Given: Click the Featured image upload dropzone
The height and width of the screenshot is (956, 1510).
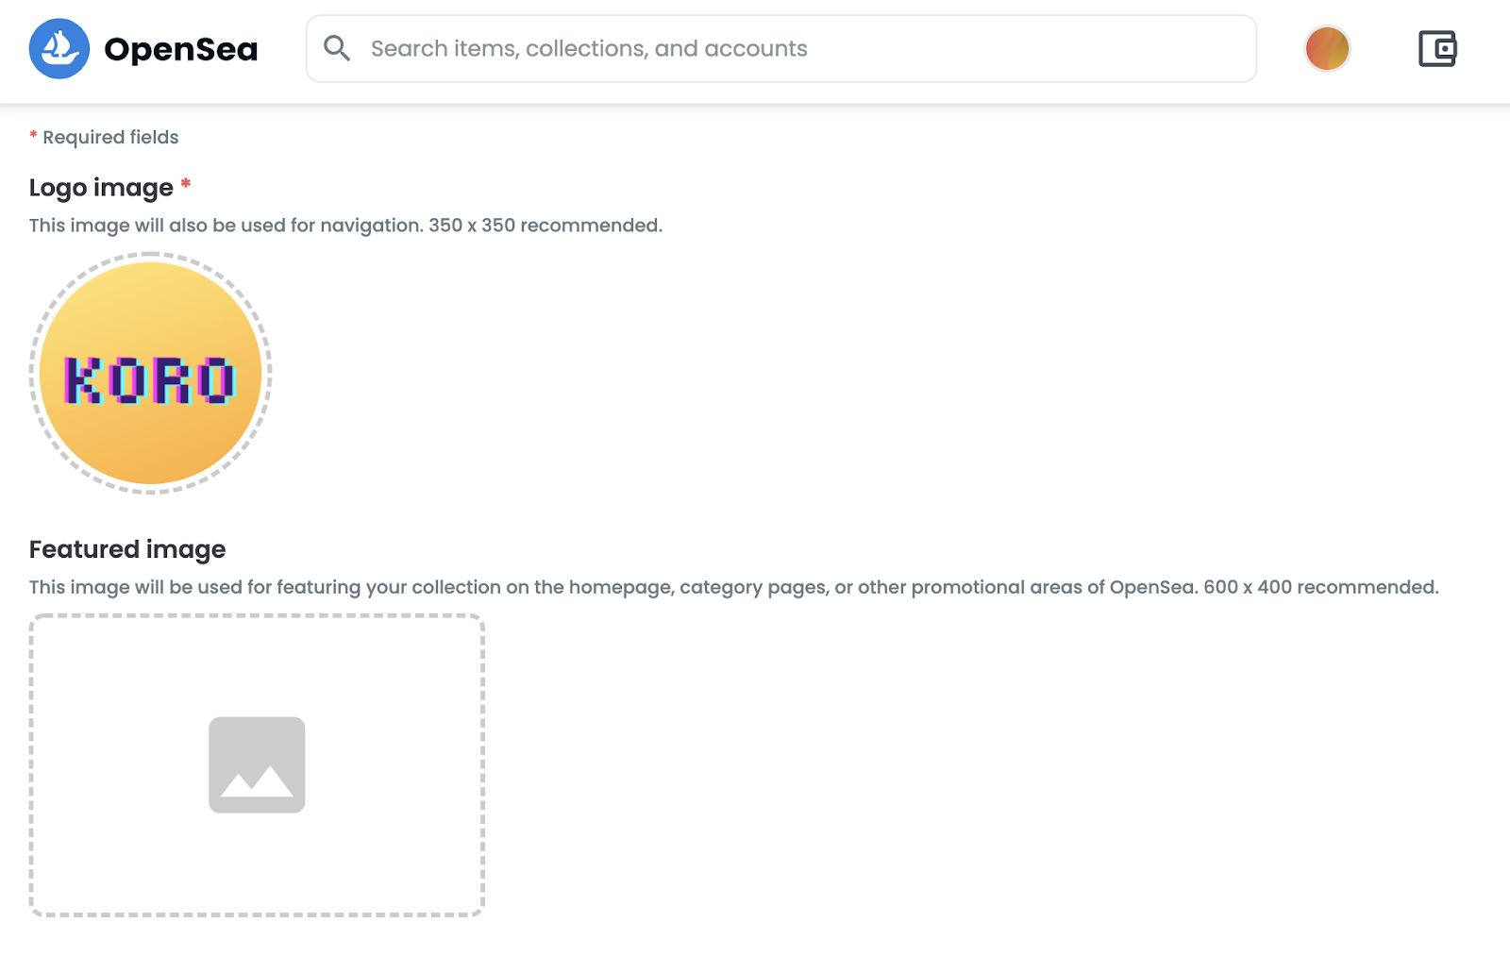Looking at the screenshot, I should click(x=257, y=764).
